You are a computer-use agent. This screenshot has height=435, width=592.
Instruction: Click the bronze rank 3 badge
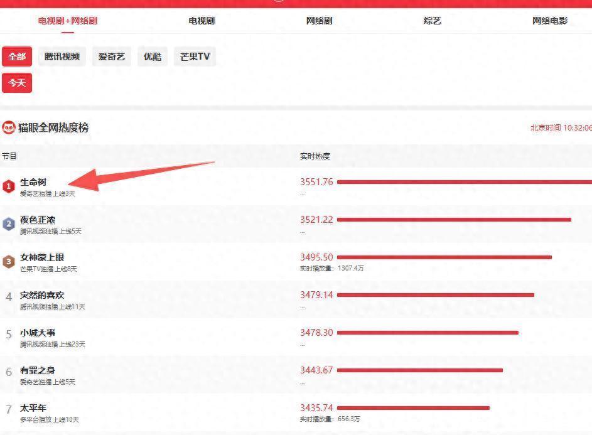click(9, 262)
